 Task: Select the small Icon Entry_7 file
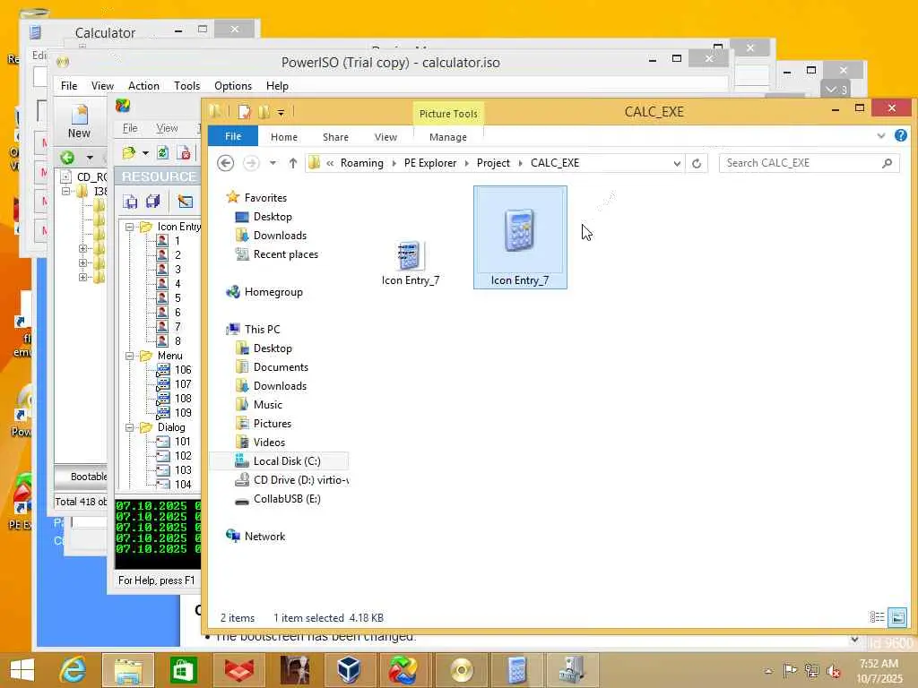tap(409, 262)
